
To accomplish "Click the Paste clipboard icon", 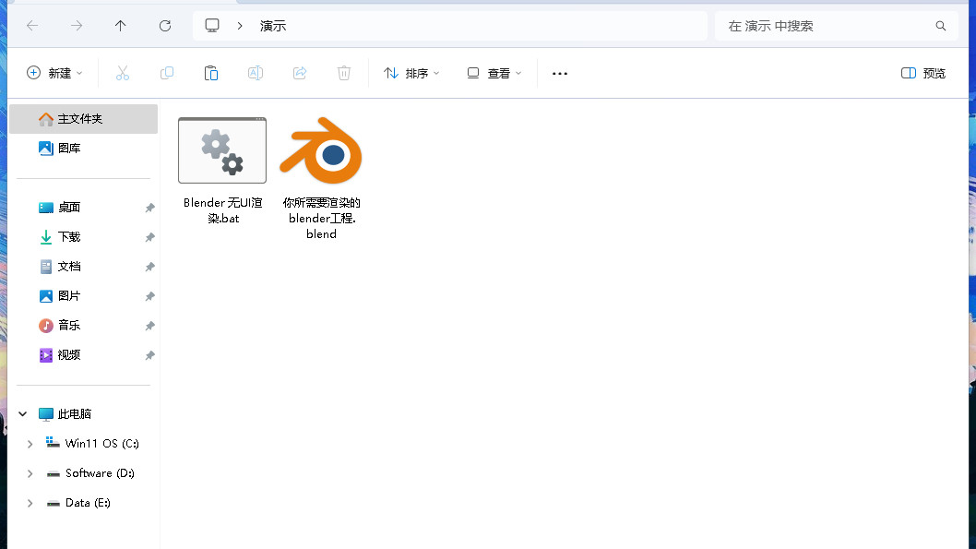I will pyautogui.click(x=211, y=73).
